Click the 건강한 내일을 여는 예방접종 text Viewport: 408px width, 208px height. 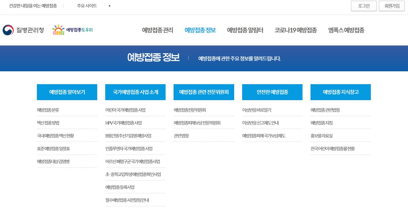point(33,6)
